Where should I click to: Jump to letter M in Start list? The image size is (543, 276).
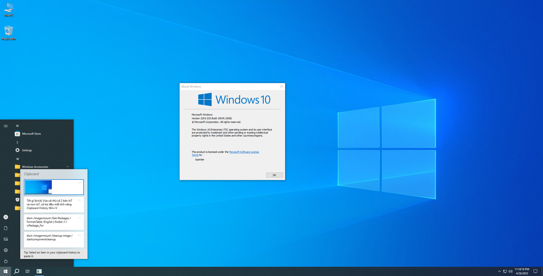coord(17,126)
